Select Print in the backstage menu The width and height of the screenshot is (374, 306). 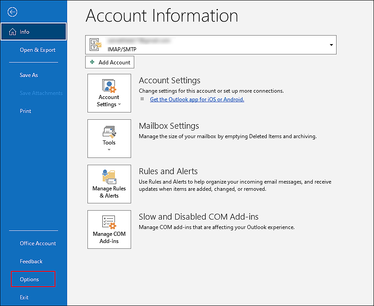click(26, 111)
